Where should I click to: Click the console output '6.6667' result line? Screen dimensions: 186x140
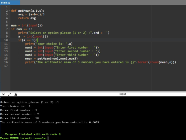click(x=49, y=122)
